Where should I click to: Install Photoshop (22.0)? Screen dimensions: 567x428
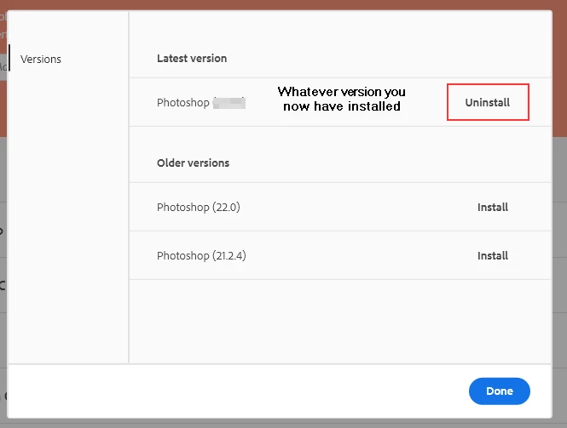click(493, 207)
